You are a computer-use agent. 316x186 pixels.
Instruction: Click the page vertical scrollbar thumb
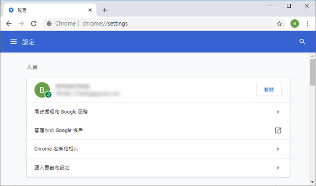312,72
